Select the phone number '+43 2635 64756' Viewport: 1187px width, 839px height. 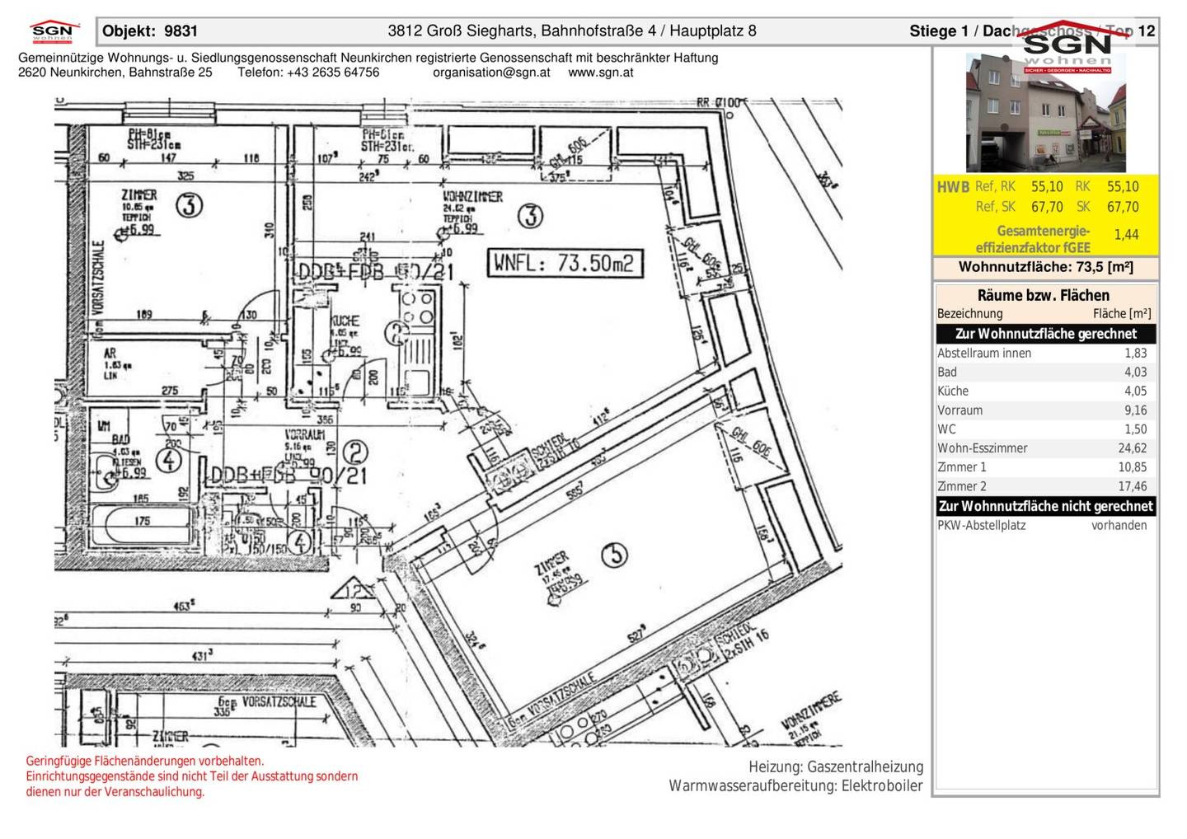(x=333, y=72)
